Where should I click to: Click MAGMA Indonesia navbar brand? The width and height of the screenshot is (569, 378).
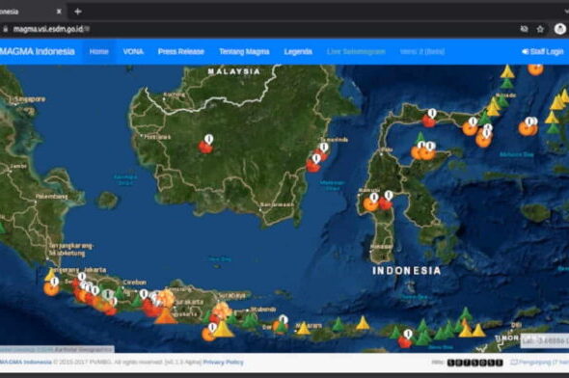pyautogui.click(x=37, y=51)
